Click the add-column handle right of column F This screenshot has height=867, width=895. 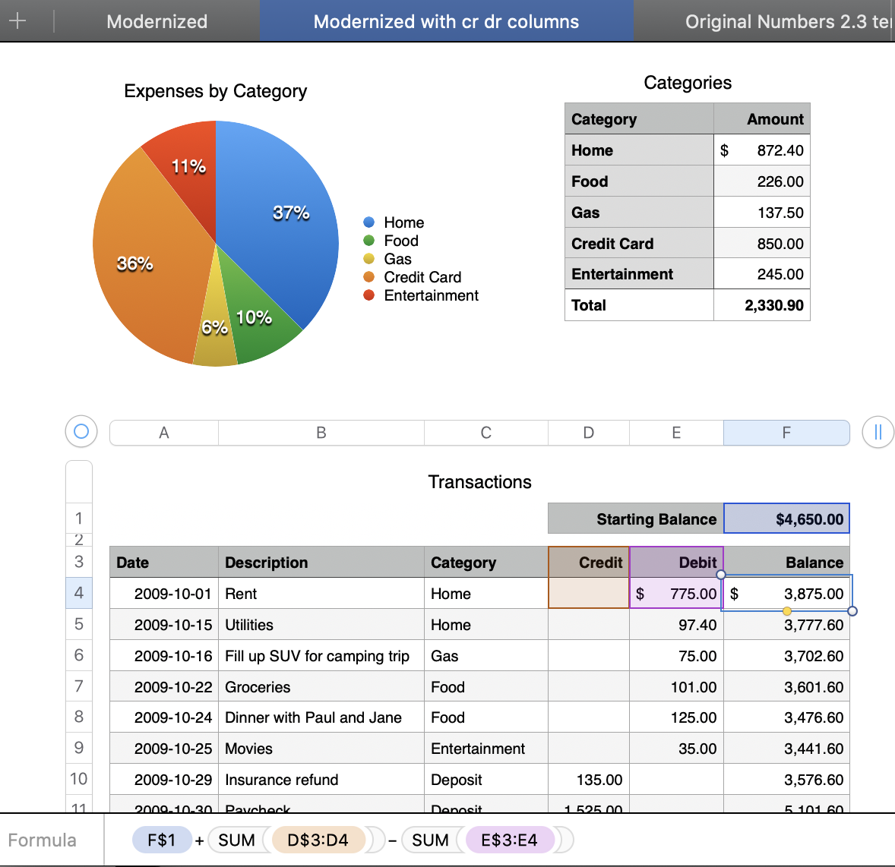(878, 433)
